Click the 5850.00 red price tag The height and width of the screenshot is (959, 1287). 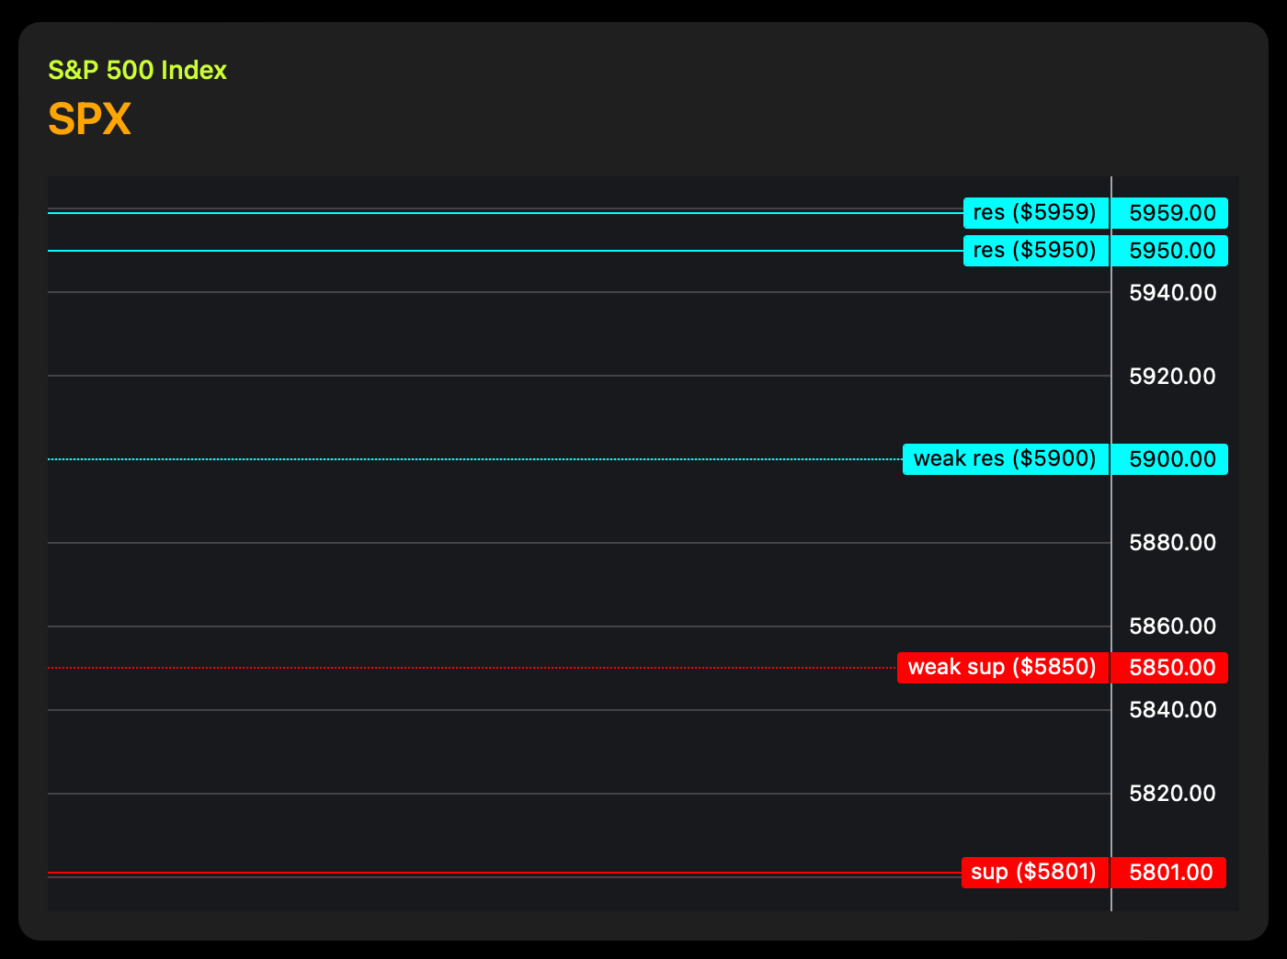tap(1169, 668)
